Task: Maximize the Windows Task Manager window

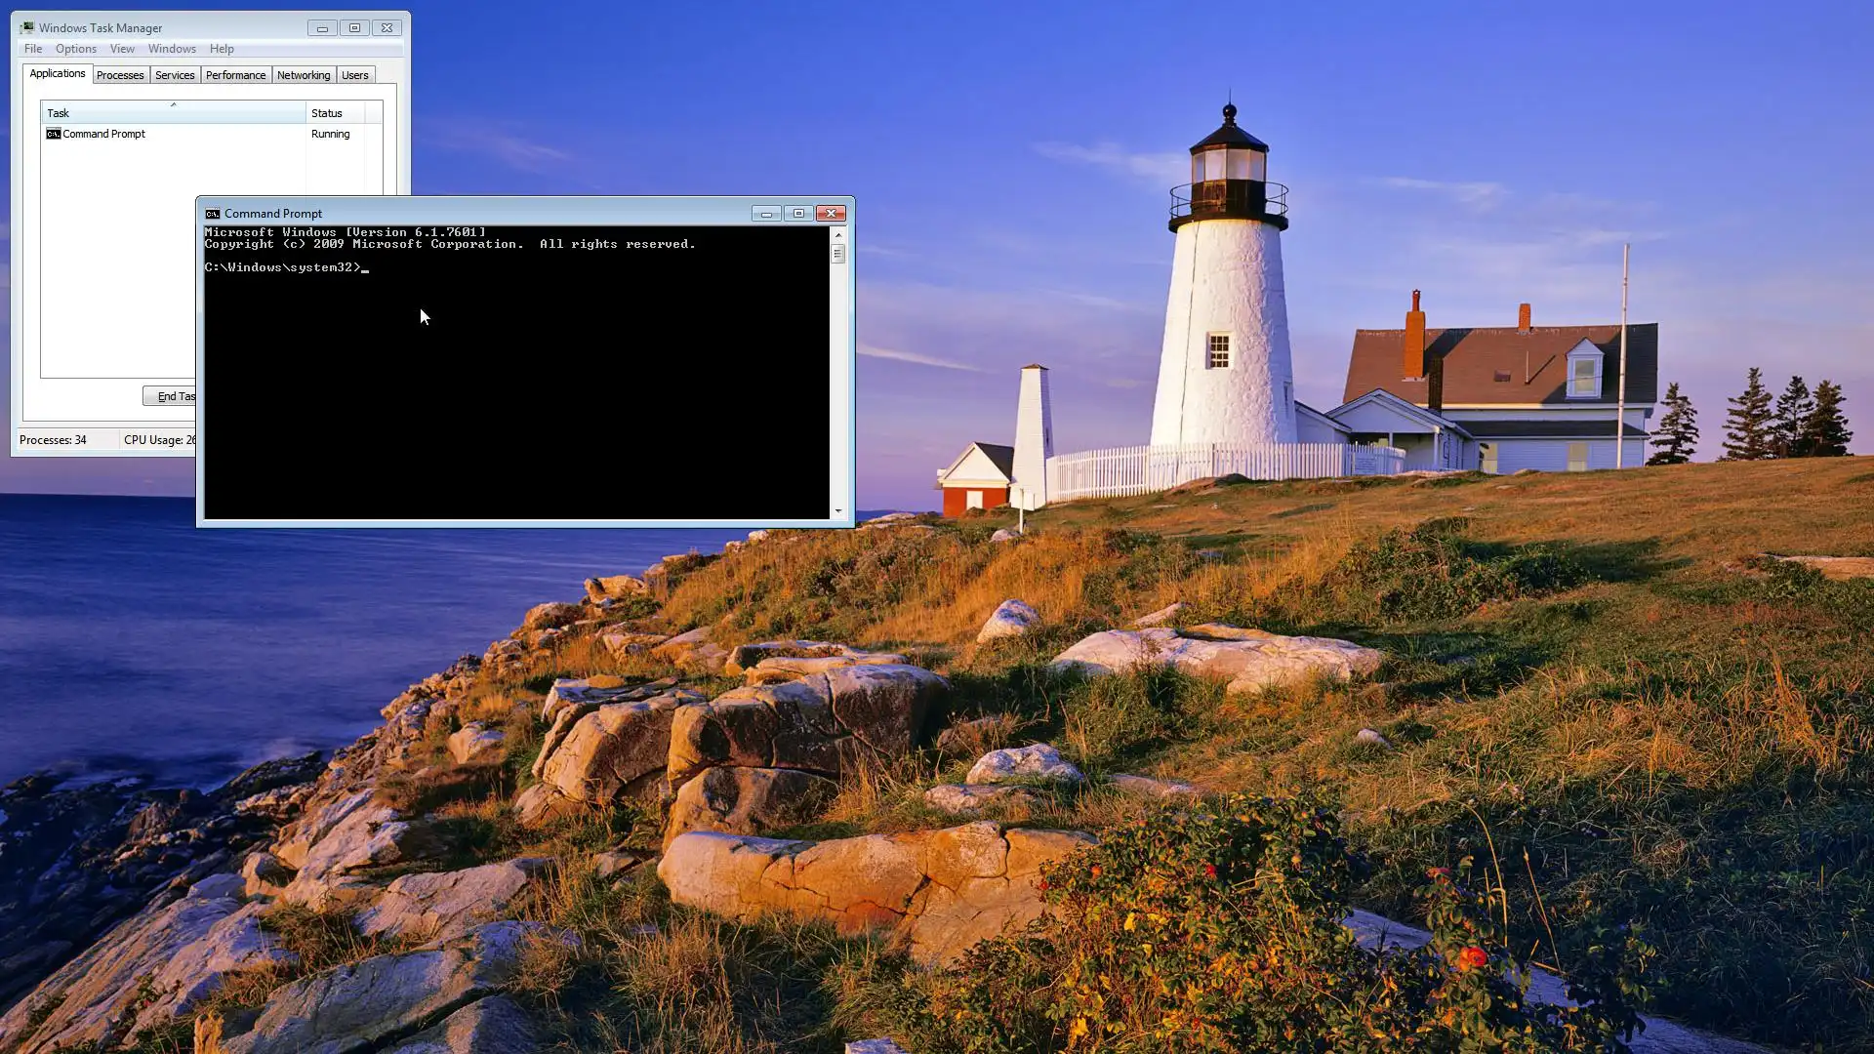Action: (354, 28)
